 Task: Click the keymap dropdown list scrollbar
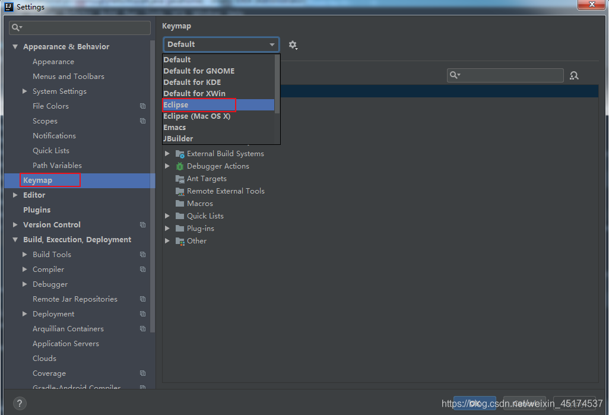click(277, 84)
